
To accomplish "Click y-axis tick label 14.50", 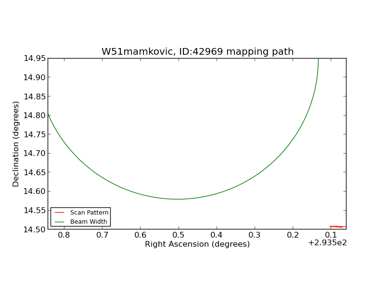I will coord(35,229).
